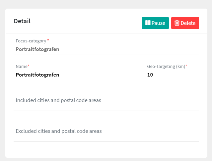Click into the Name field with Portraitfotografen
This screenshot has width=212, height=161.
74,75
